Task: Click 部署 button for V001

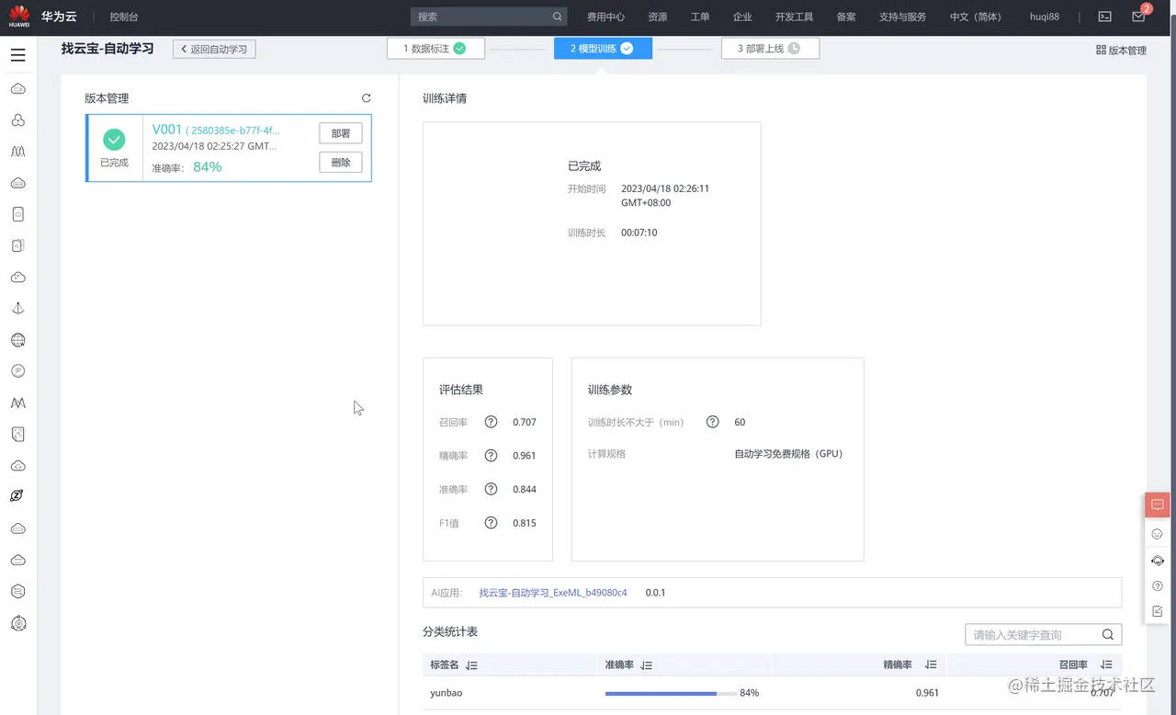Action: coord(341,133)
